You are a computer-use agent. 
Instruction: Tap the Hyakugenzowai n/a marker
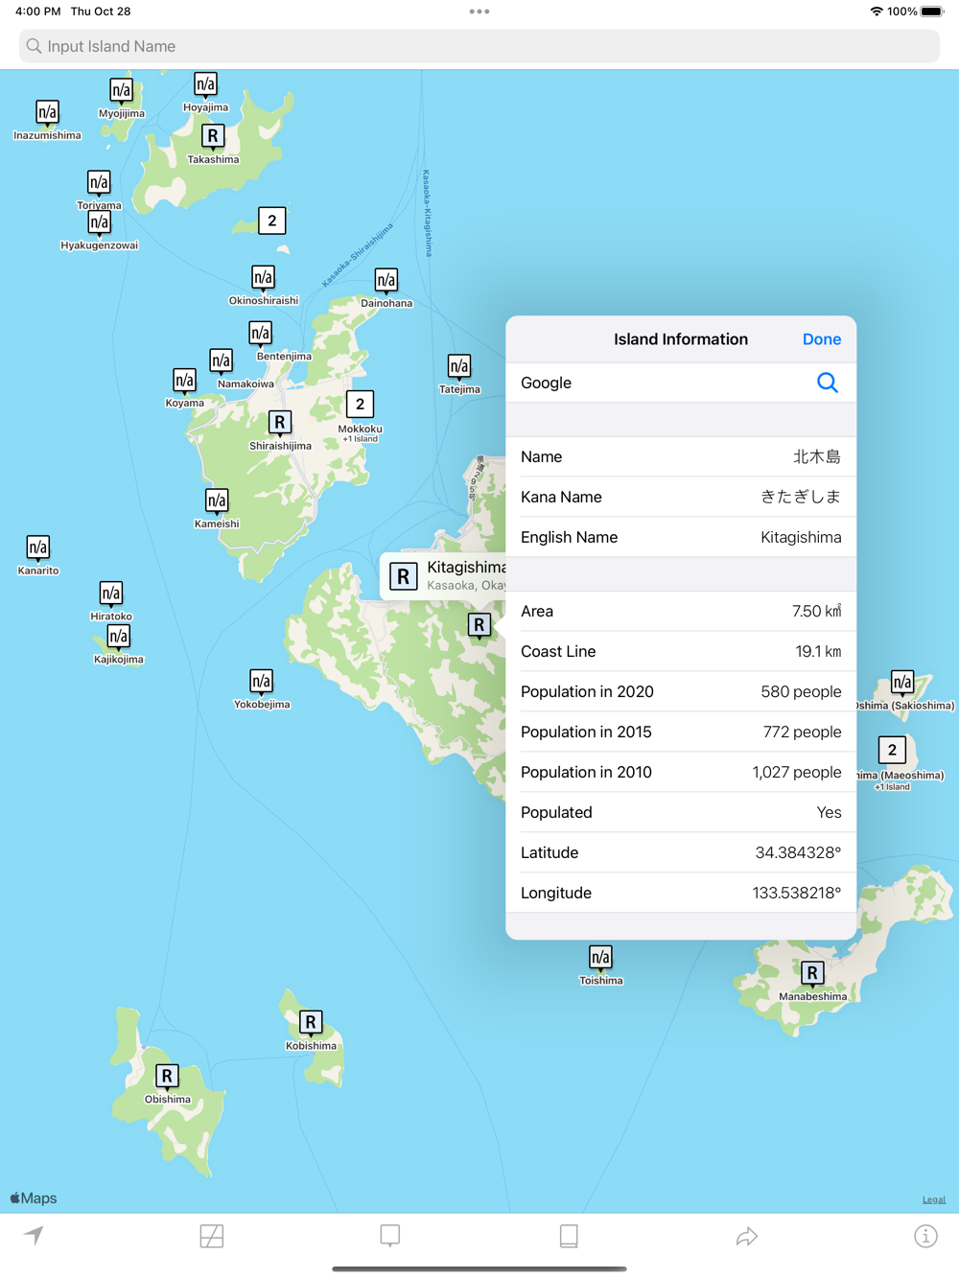pos(99,223)
